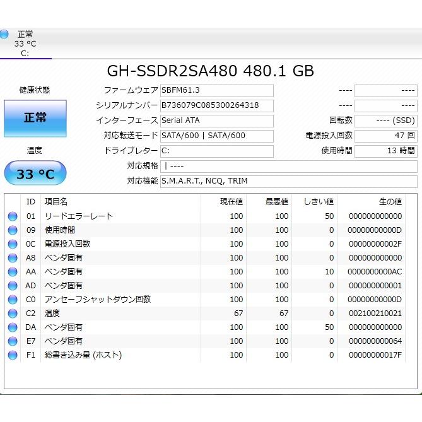
Task: Select the C: drive status icon at top
Action: 4,35
